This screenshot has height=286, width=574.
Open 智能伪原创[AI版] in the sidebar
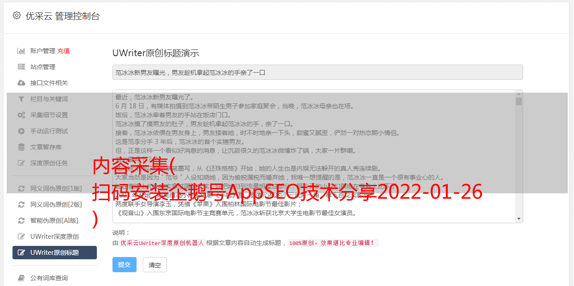(x=54, y=221)
